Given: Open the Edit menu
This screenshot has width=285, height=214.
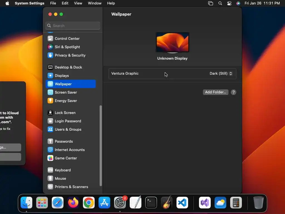Looking at the screenshot, I should click(65, 3).
